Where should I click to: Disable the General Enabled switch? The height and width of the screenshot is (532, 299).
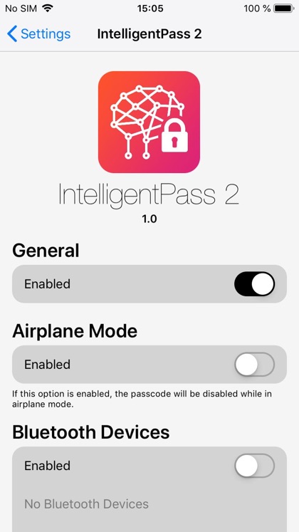(254, 283)
